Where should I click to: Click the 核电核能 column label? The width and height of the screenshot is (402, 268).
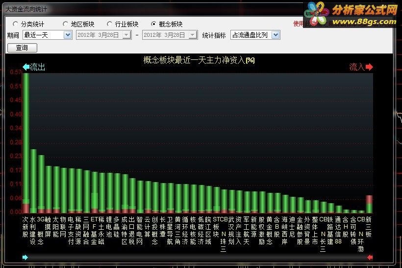(x=193, y=231)
